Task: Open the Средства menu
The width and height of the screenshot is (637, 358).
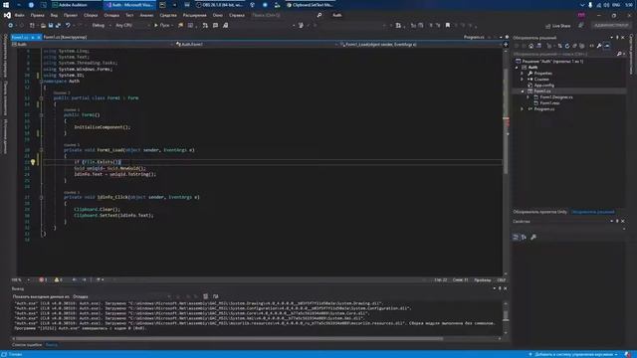Action: coord(168,15)
